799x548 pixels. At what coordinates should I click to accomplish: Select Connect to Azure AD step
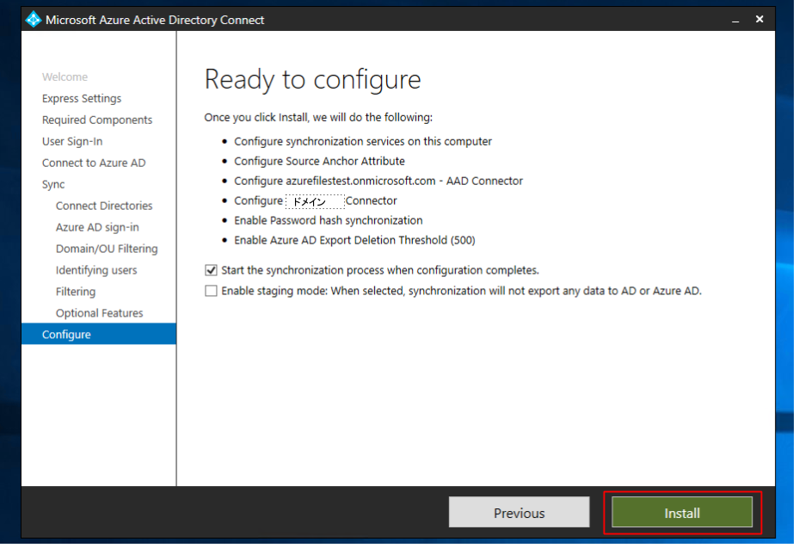[x=94, y=163]
